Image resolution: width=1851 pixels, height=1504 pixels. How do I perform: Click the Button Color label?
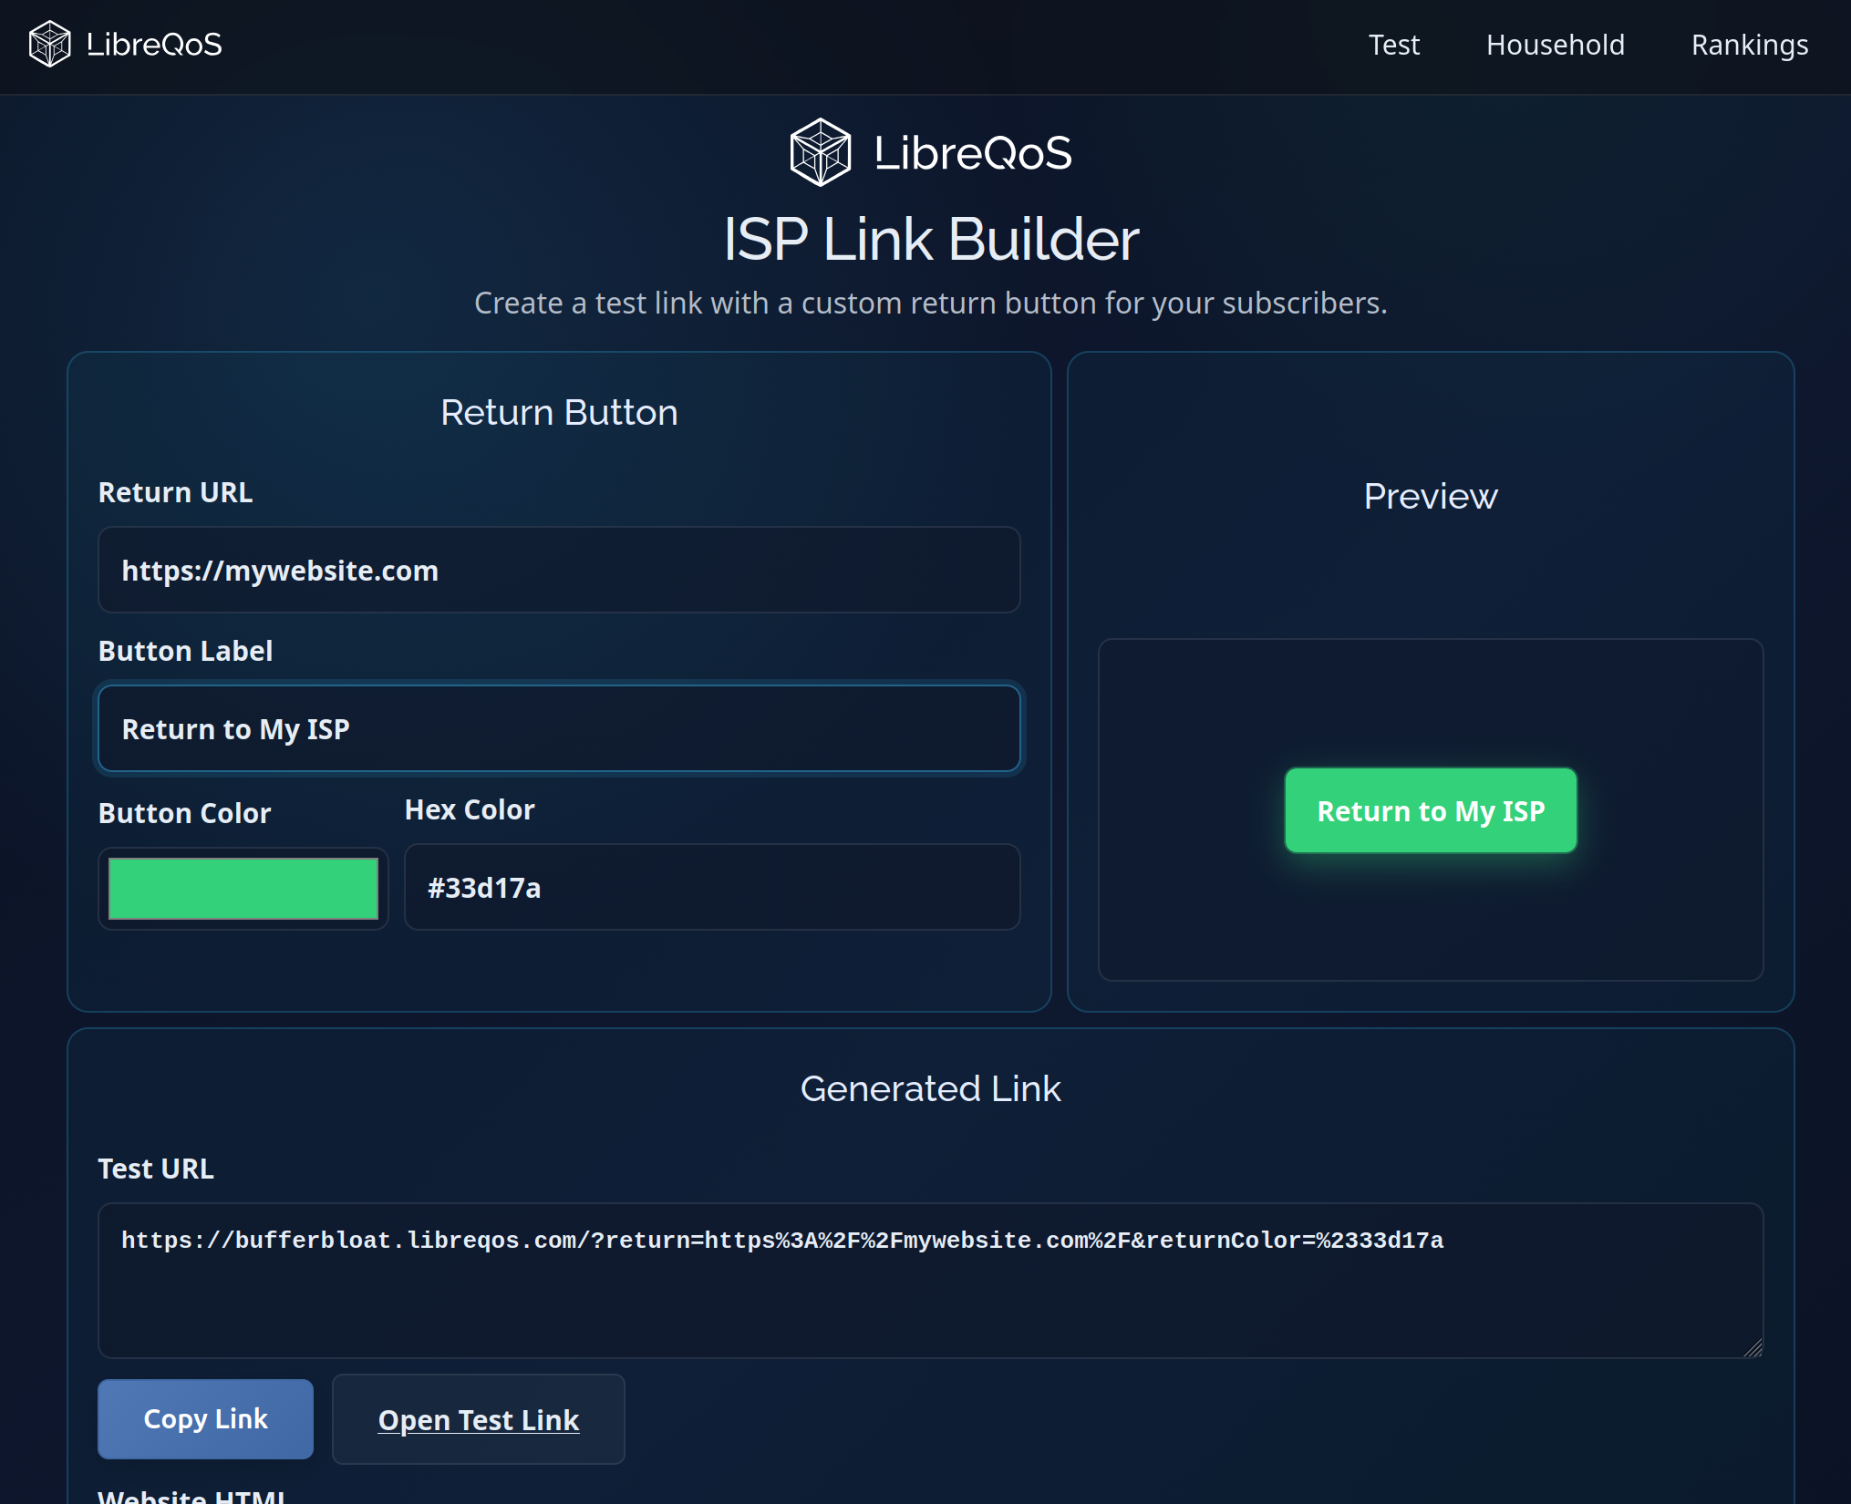click(184, 813)
